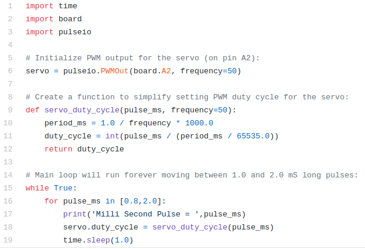
Task: Click the word pulseio in import line
Action: pos(75,32)
